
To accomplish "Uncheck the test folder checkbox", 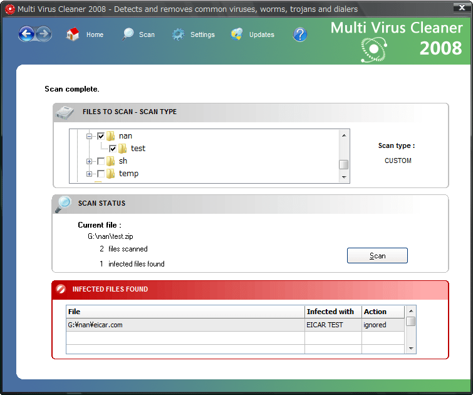I will pyautogui.click(x=113, y=149).
